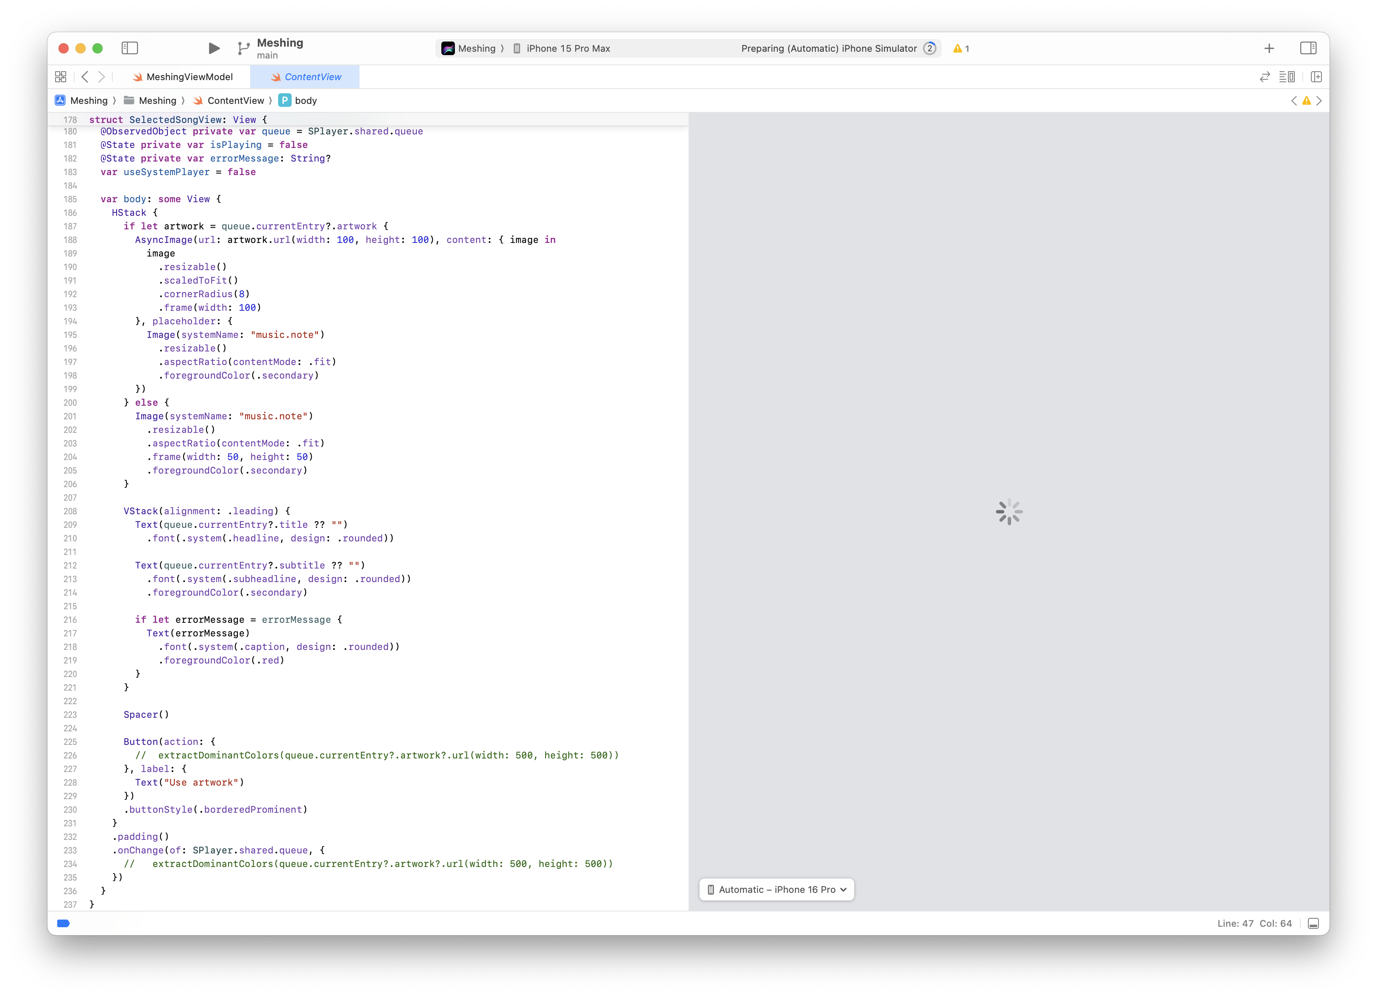Viewport: 1377px width, 998px height.
Task: Toggle the debug area button
Action: (1313, 923)
